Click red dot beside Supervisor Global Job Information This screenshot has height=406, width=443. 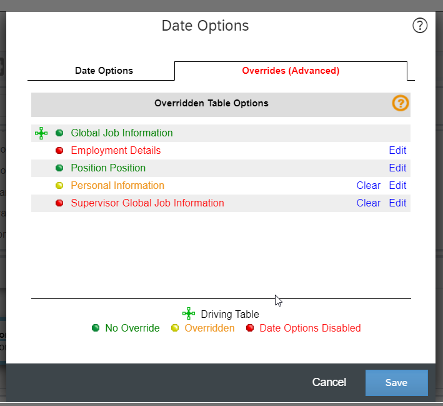[x=59, y=203]
